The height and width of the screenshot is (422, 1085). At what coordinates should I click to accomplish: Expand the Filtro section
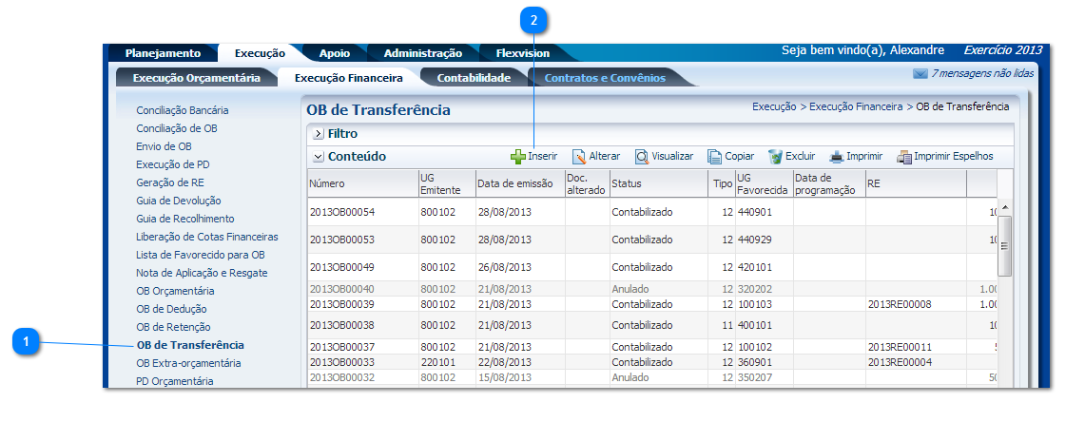pos(319,134)
